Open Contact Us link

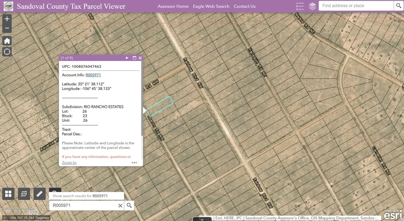(x=244, y=6)
